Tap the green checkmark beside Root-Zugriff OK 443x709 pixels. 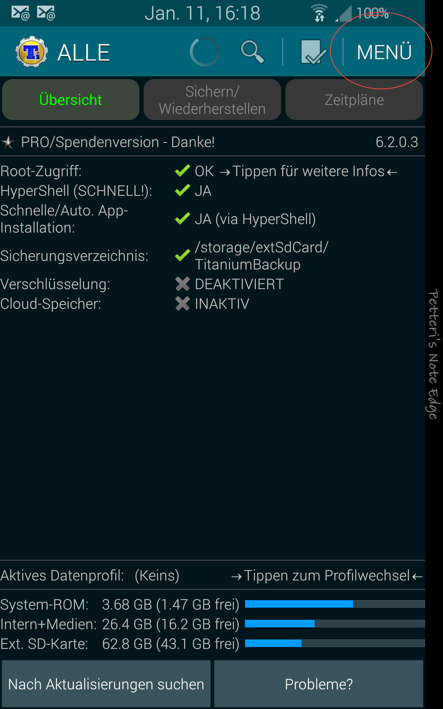click(x=182, y=171)
